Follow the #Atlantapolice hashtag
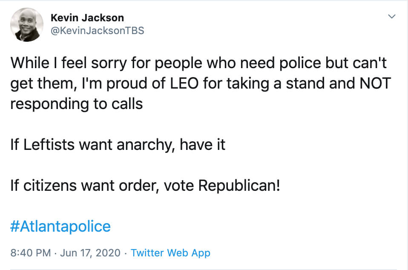408x270 pixels. [60, 226]
